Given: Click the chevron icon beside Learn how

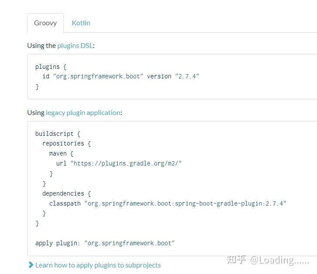Looking at the screenshot, I should pos(31,265).
